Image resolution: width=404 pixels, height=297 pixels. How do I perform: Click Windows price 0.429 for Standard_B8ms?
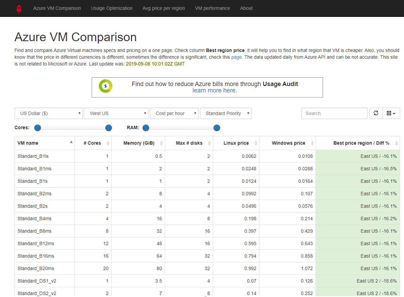(307, 231)
